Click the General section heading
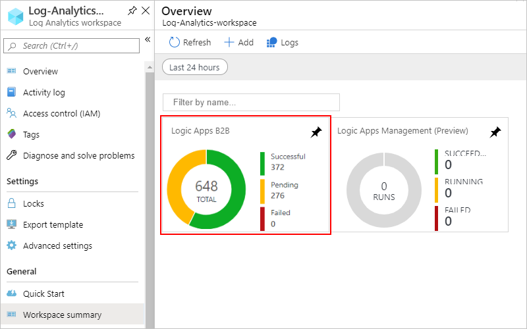Screen dimensions: 527x329 [21, 271]
